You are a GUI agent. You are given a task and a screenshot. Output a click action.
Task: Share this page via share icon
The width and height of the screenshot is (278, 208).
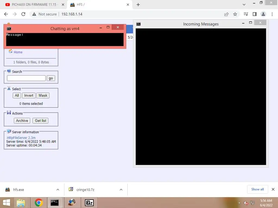pos(226,14)
